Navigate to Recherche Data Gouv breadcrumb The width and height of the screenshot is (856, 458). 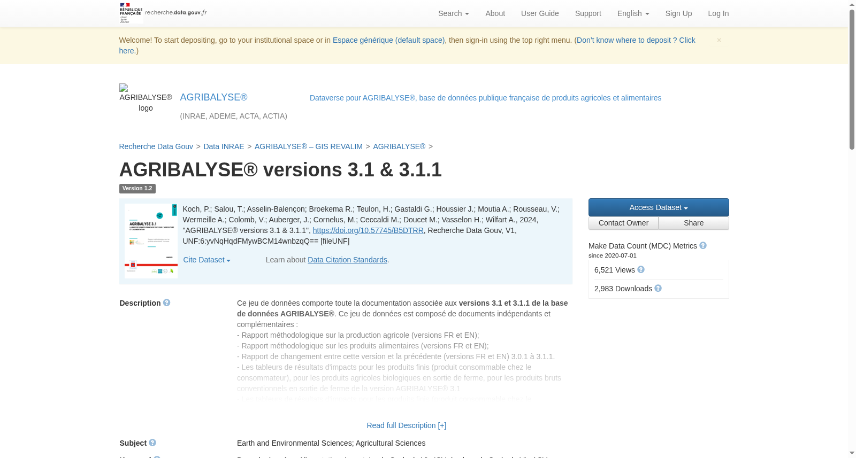[156, 146]
